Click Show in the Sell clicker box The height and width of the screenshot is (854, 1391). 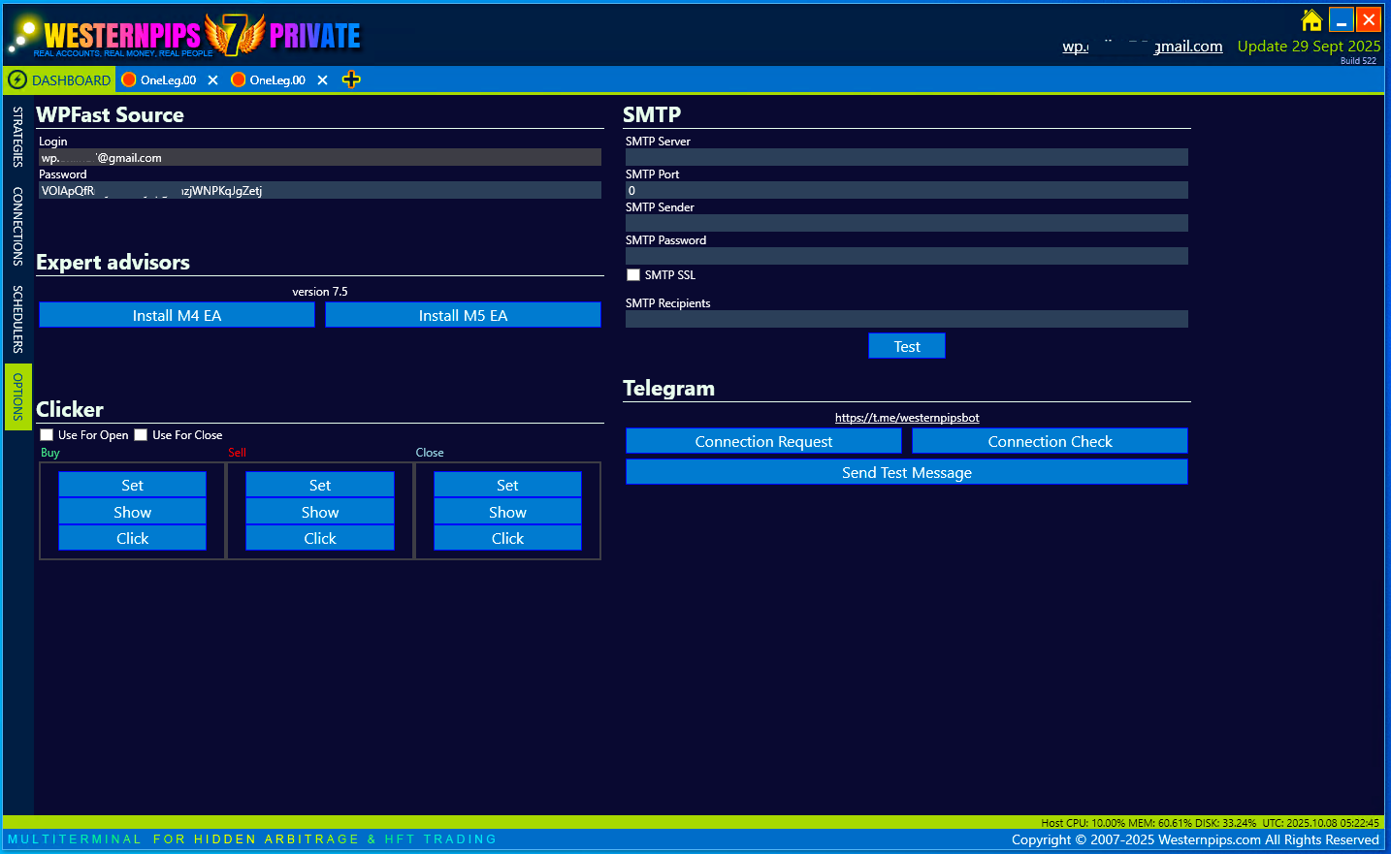pos(320,512)
